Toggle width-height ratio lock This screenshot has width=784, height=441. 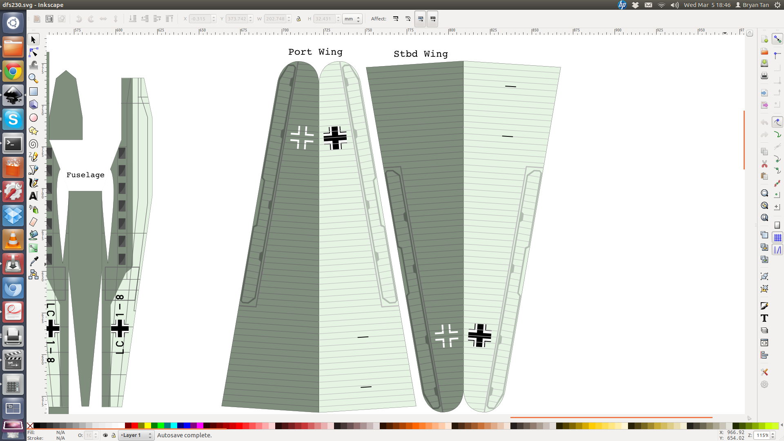point(298,19)
